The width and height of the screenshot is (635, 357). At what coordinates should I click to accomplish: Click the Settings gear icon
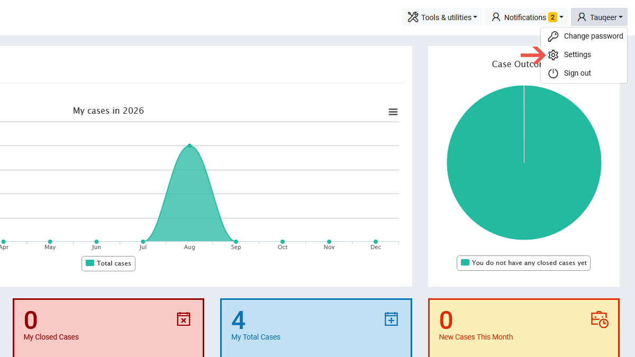pyautogui.click(x=553, y=55)
